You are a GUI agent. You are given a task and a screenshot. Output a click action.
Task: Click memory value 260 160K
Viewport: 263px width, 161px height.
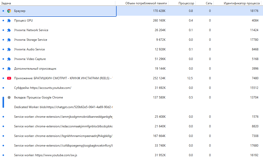click(159, 21)
